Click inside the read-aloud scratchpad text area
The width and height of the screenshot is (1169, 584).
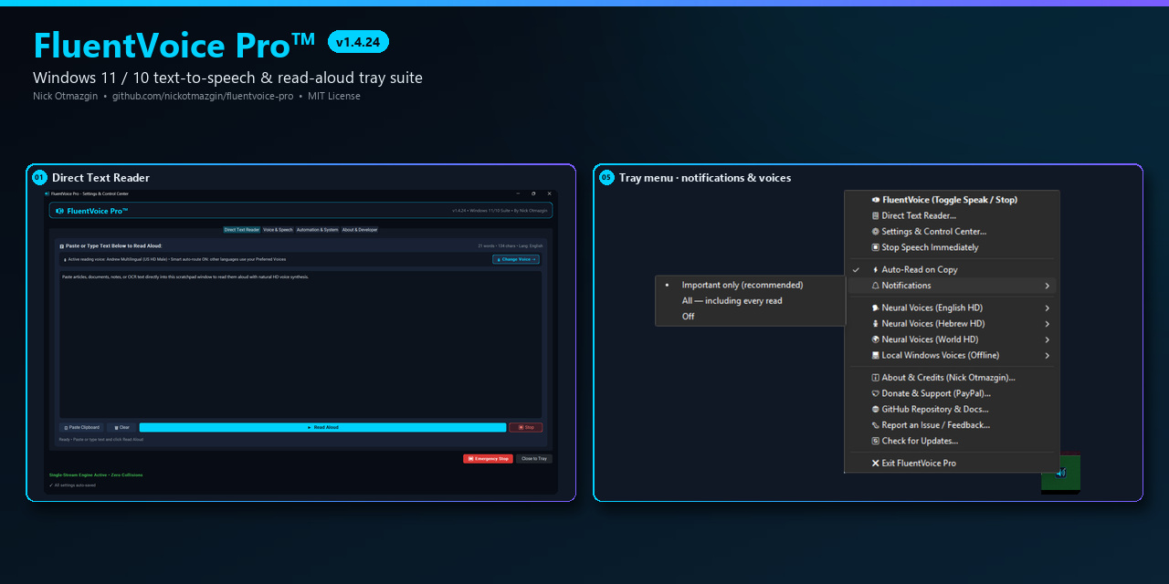(x=300, y=344)
